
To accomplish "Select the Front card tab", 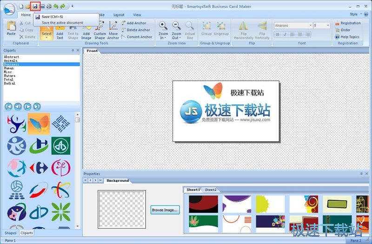I will [92, 51].
